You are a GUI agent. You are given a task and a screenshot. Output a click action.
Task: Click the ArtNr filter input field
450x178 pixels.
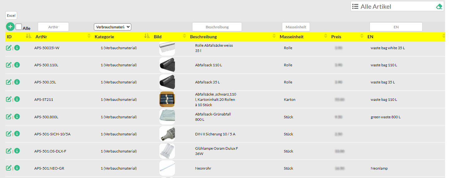pyautogui.click(x=53, y=27)
